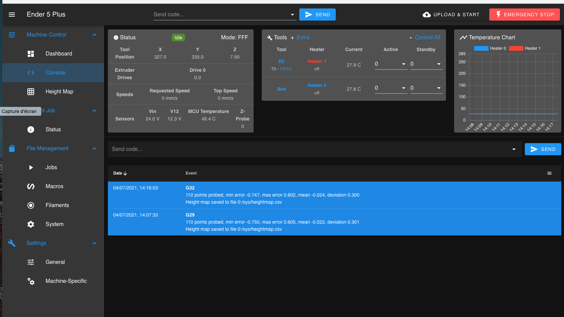
Task: Collapse the Machine Control section
Action: [x=94, y=35]
